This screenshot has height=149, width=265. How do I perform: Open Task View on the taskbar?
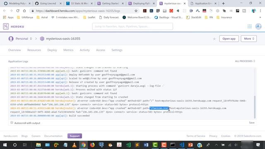click(x=25, y=145)
